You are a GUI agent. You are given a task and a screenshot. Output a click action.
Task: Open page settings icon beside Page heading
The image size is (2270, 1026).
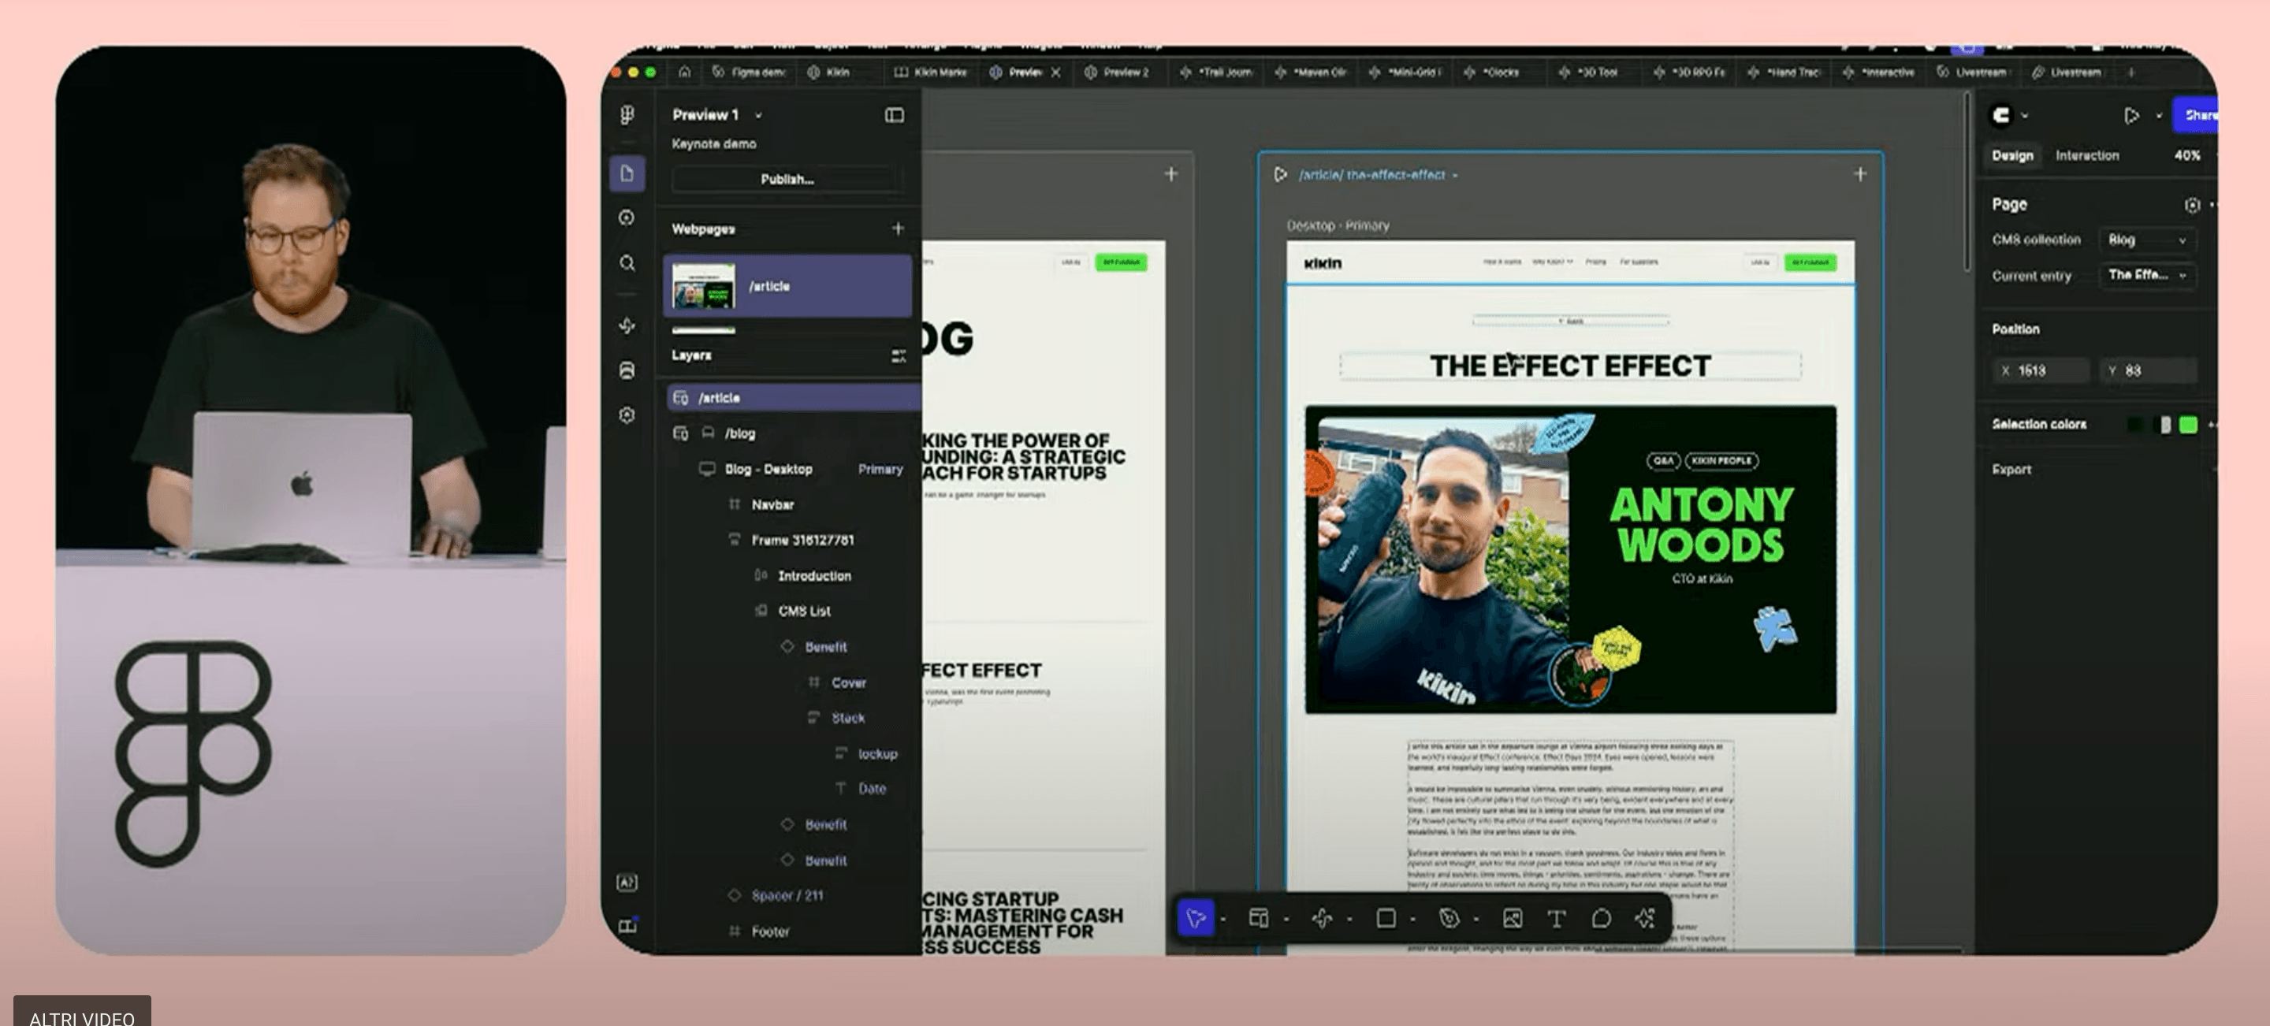click(x=2193, y=205)
